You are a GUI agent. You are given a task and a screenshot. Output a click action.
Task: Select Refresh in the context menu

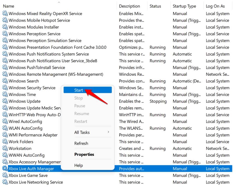click(88, 143)
